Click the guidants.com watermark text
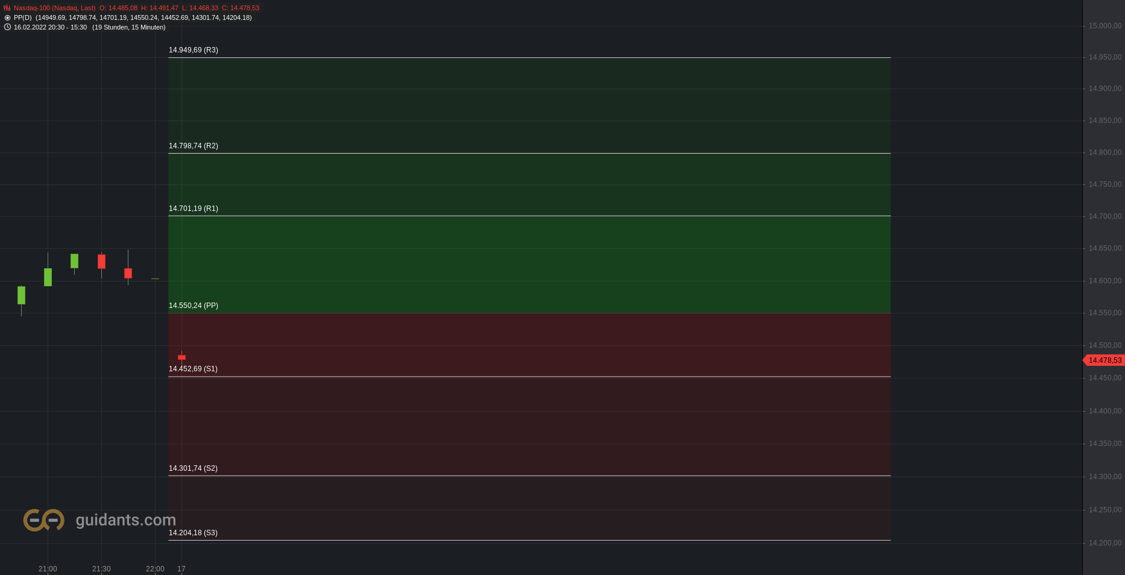Screen dimensions: 1125x575 (126, 520)
